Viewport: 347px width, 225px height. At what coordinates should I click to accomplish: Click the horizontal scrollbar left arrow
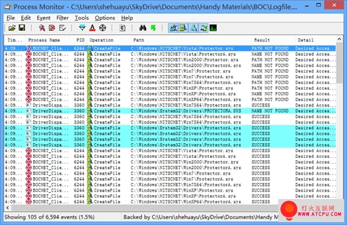[x=8, y=208]
